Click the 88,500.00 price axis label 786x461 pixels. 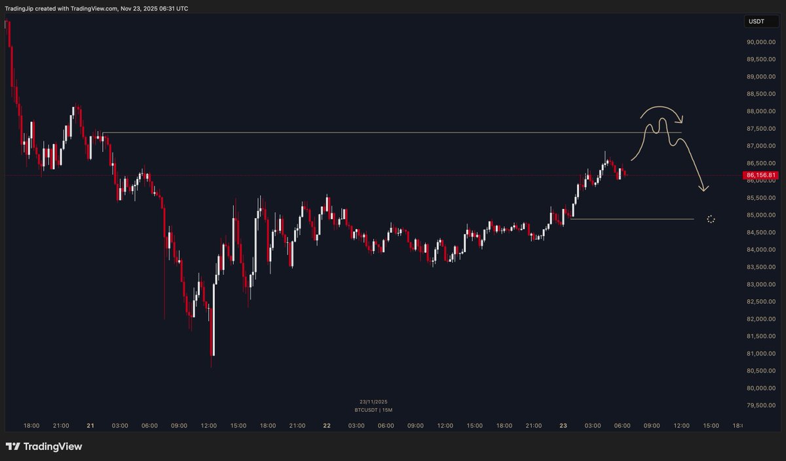click(760, 94)
